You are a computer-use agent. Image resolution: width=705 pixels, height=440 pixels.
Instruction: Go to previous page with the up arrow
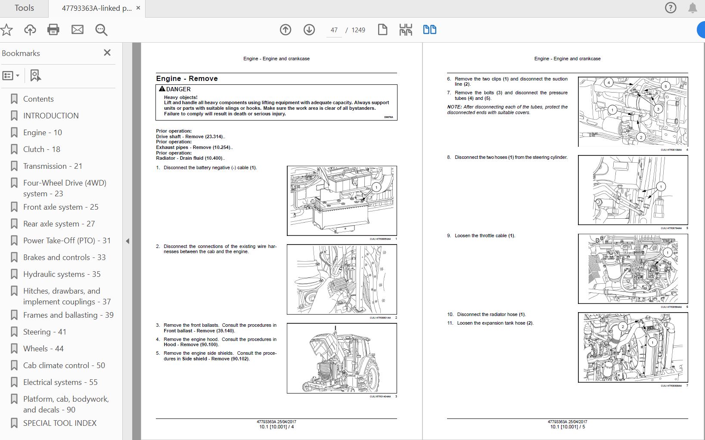click(286, 30)
